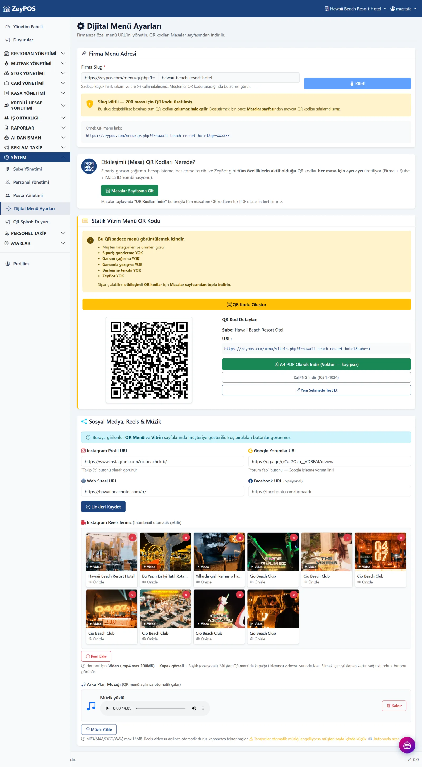Screen dimensions: 422x767
Task: Expand REKLAM TAKİP menu section
Action: pos(35,147)
